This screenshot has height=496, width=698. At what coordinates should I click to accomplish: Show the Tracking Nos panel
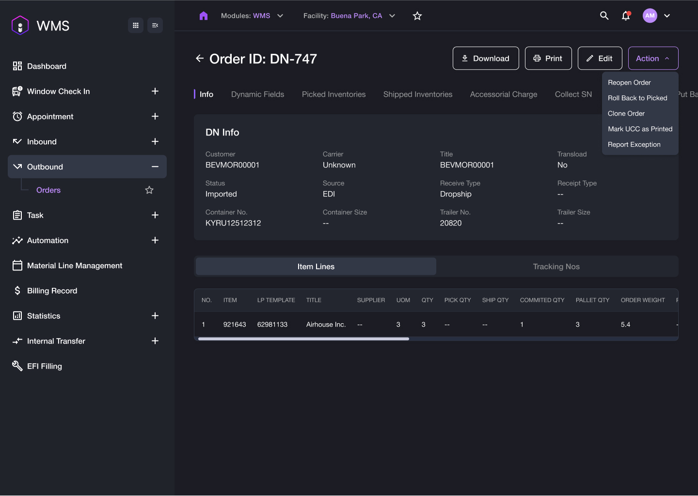coord(556,267)
